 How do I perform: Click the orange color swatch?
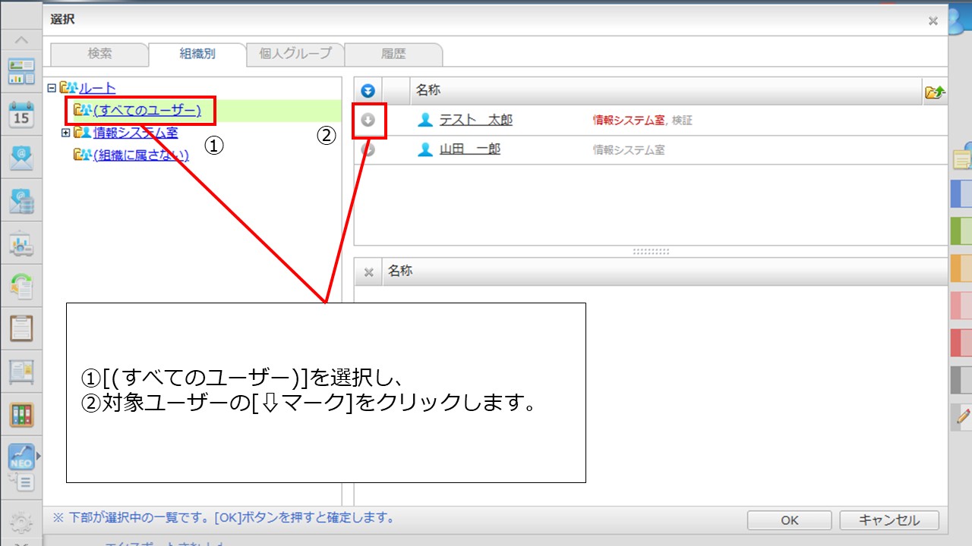[961, 268]
